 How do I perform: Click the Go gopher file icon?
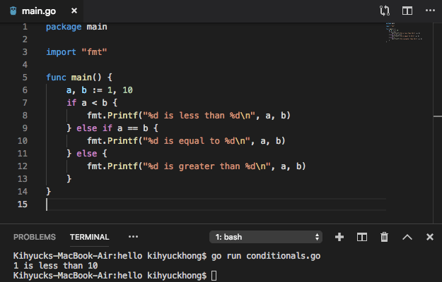13,11
